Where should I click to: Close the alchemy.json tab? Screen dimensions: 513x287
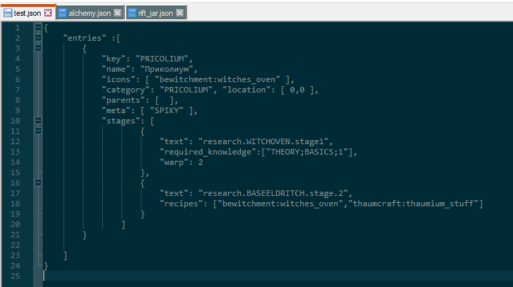pos(117,13)
